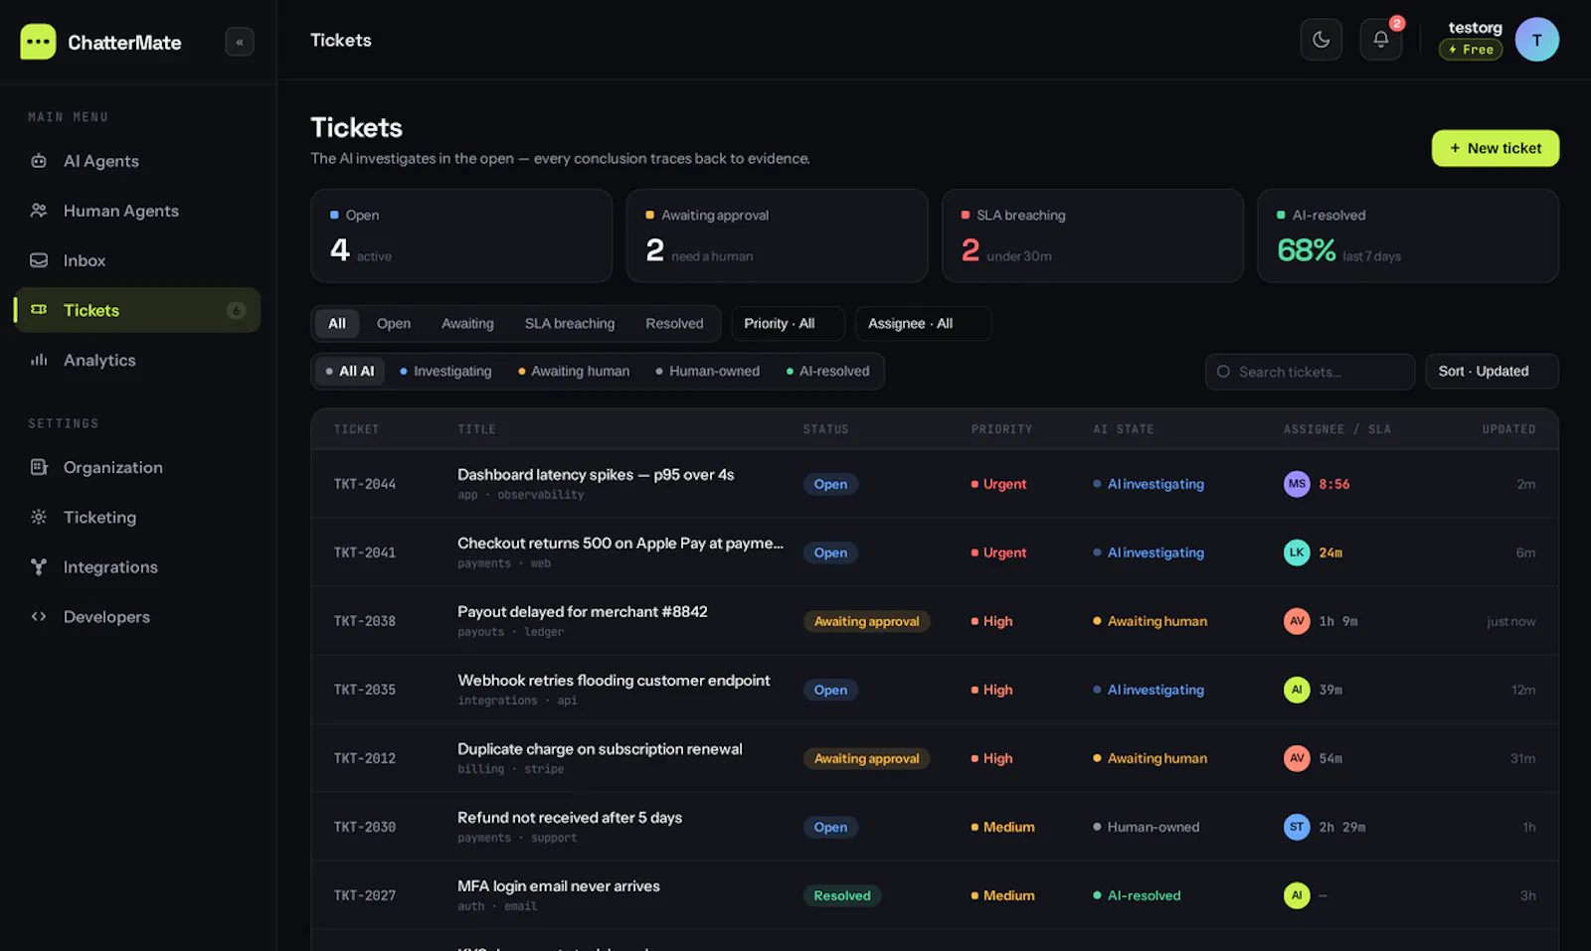The width and height of the screenshot is (1591, 951).
Task: Click the Search tickets input field
Action: 1310,372
